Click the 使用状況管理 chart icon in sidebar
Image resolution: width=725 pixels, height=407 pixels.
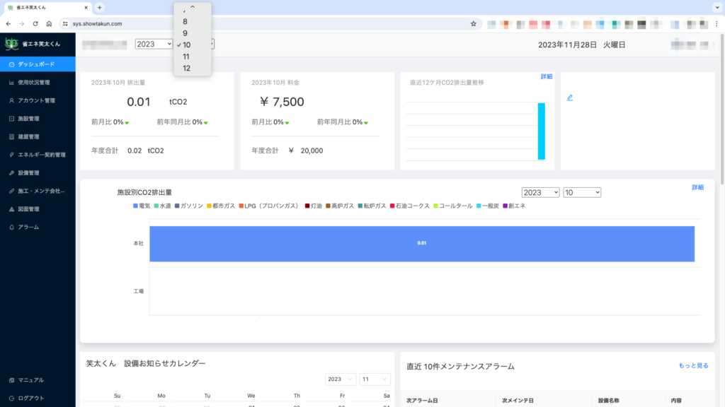pos(11,83)
